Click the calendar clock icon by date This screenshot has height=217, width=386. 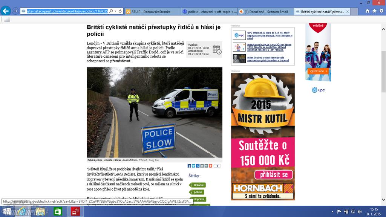click(217, 49)
